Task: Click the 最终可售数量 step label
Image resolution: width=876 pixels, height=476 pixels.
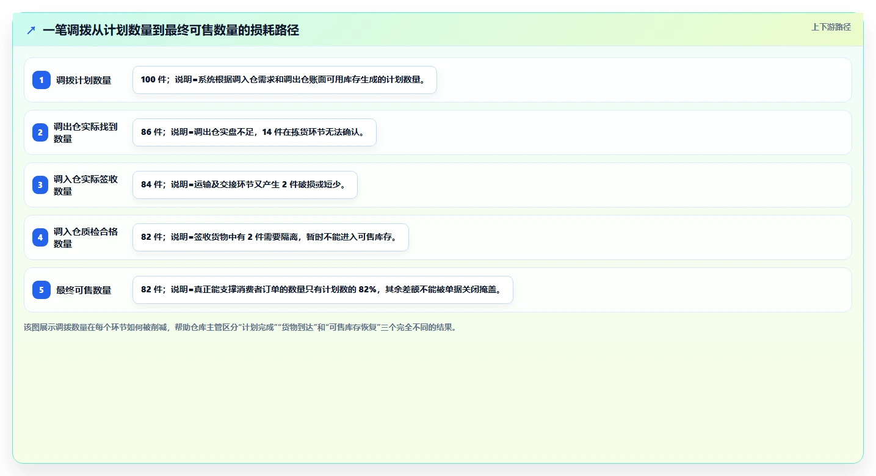Action: click(84, 290)
